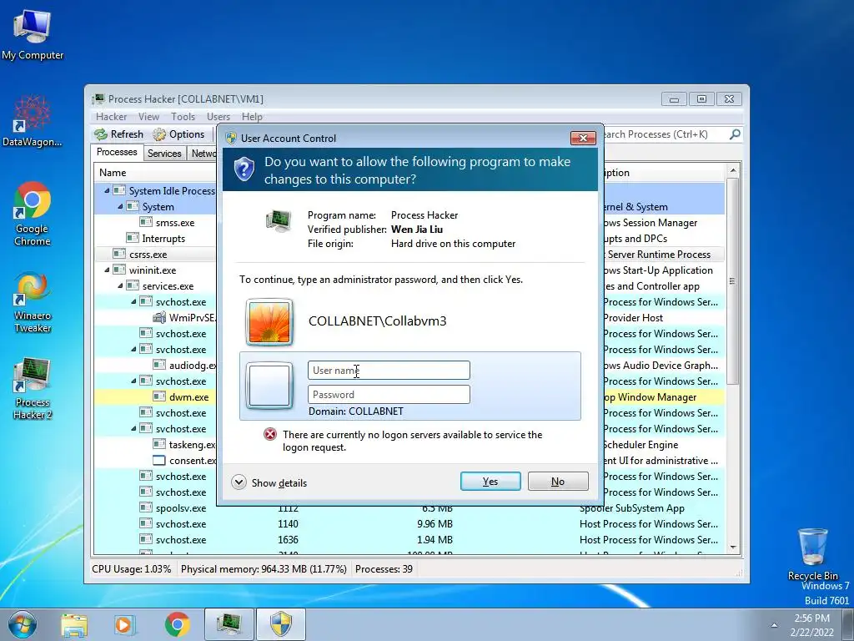Sort by the Name column header
The width and height of the screenshot is (854, 641).
(155, 173)
